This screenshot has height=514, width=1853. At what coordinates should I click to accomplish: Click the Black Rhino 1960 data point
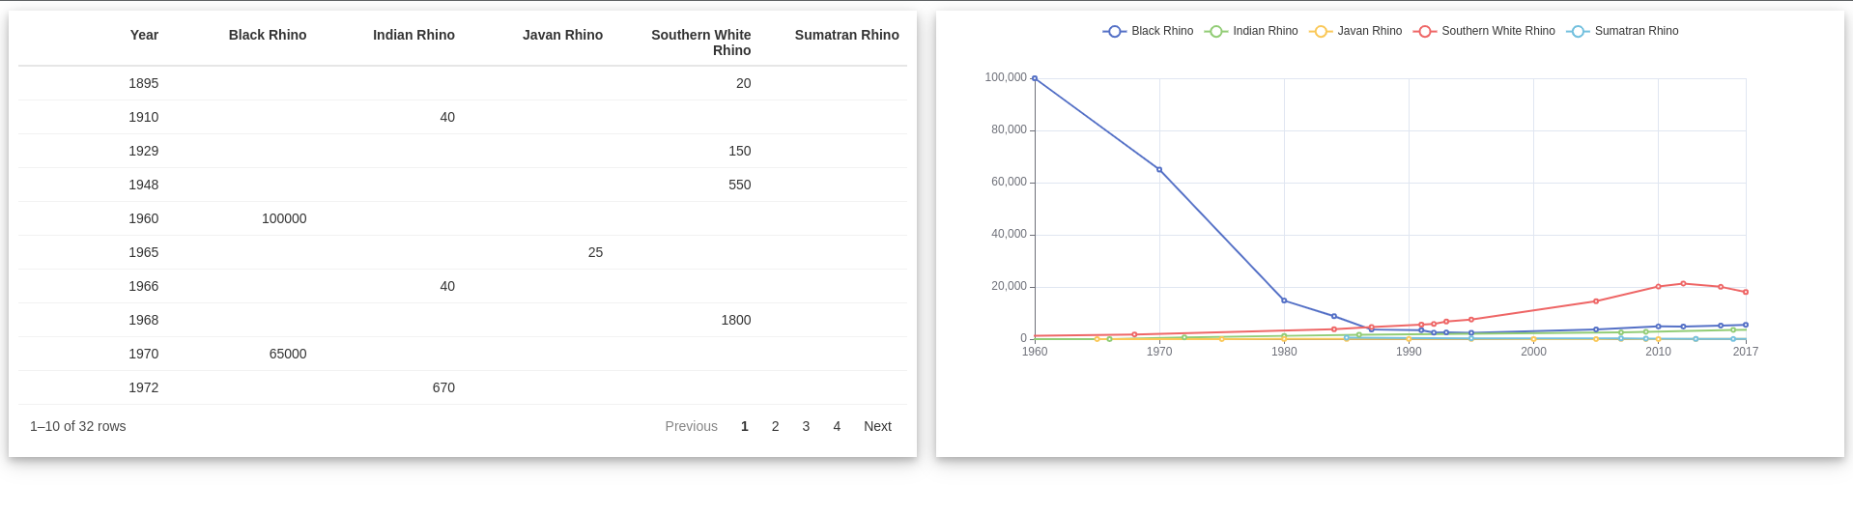pyautogui.click(x=1035, y=78)
